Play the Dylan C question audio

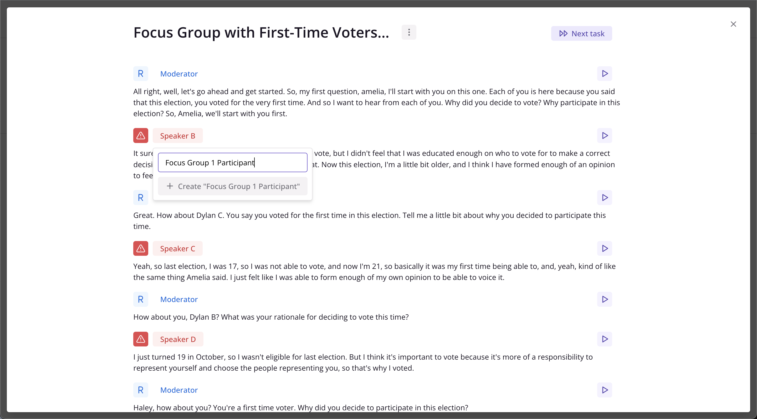click(605, 197)
